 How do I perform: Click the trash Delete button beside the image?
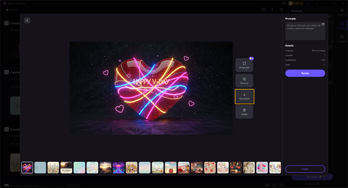click(244, 112)
